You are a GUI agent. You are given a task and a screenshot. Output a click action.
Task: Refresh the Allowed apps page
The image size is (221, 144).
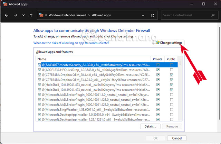coord(153,15)
